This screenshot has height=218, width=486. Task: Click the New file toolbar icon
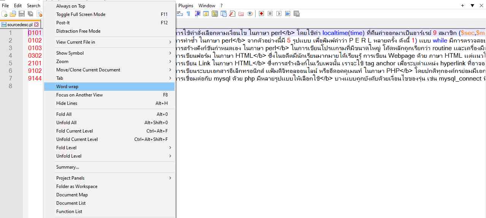click(5, 14)
